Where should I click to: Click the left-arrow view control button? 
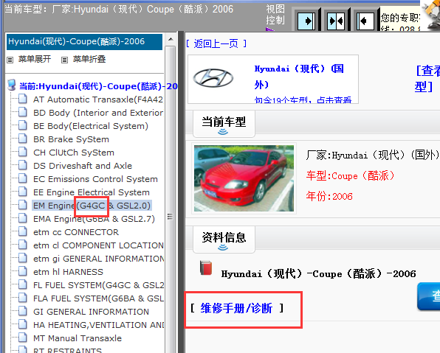coord(365,21)
